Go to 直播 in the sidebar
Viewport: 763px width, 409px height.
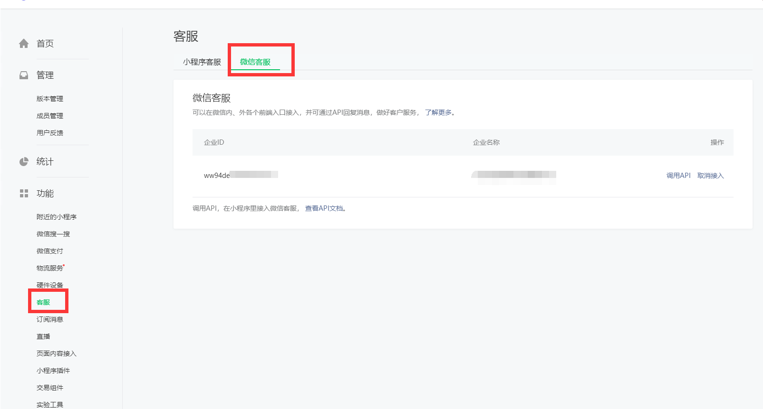(43, 336)
